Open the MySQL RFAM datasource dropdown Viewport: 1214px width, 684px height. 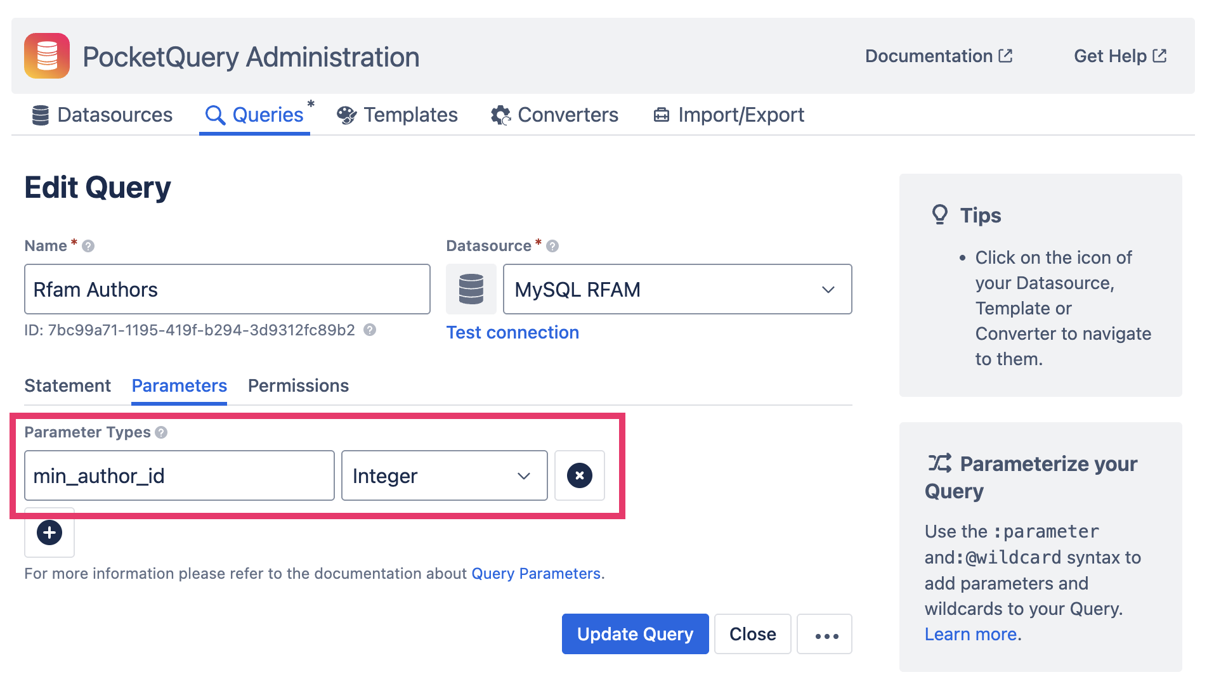pyautogui.click(x=677, y=289)
